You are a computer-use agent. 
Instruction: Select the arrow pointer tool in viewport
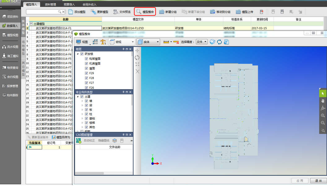click(323, 94)
